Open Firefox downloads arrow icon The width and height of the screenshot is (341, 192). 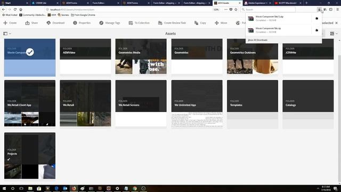point(319,10)
